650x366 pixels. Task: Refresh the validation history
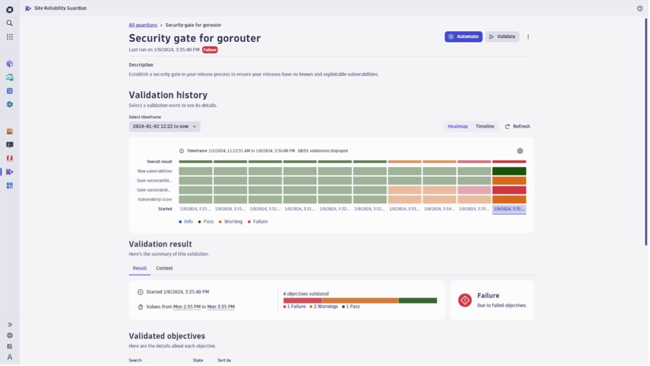click(517, 126)
